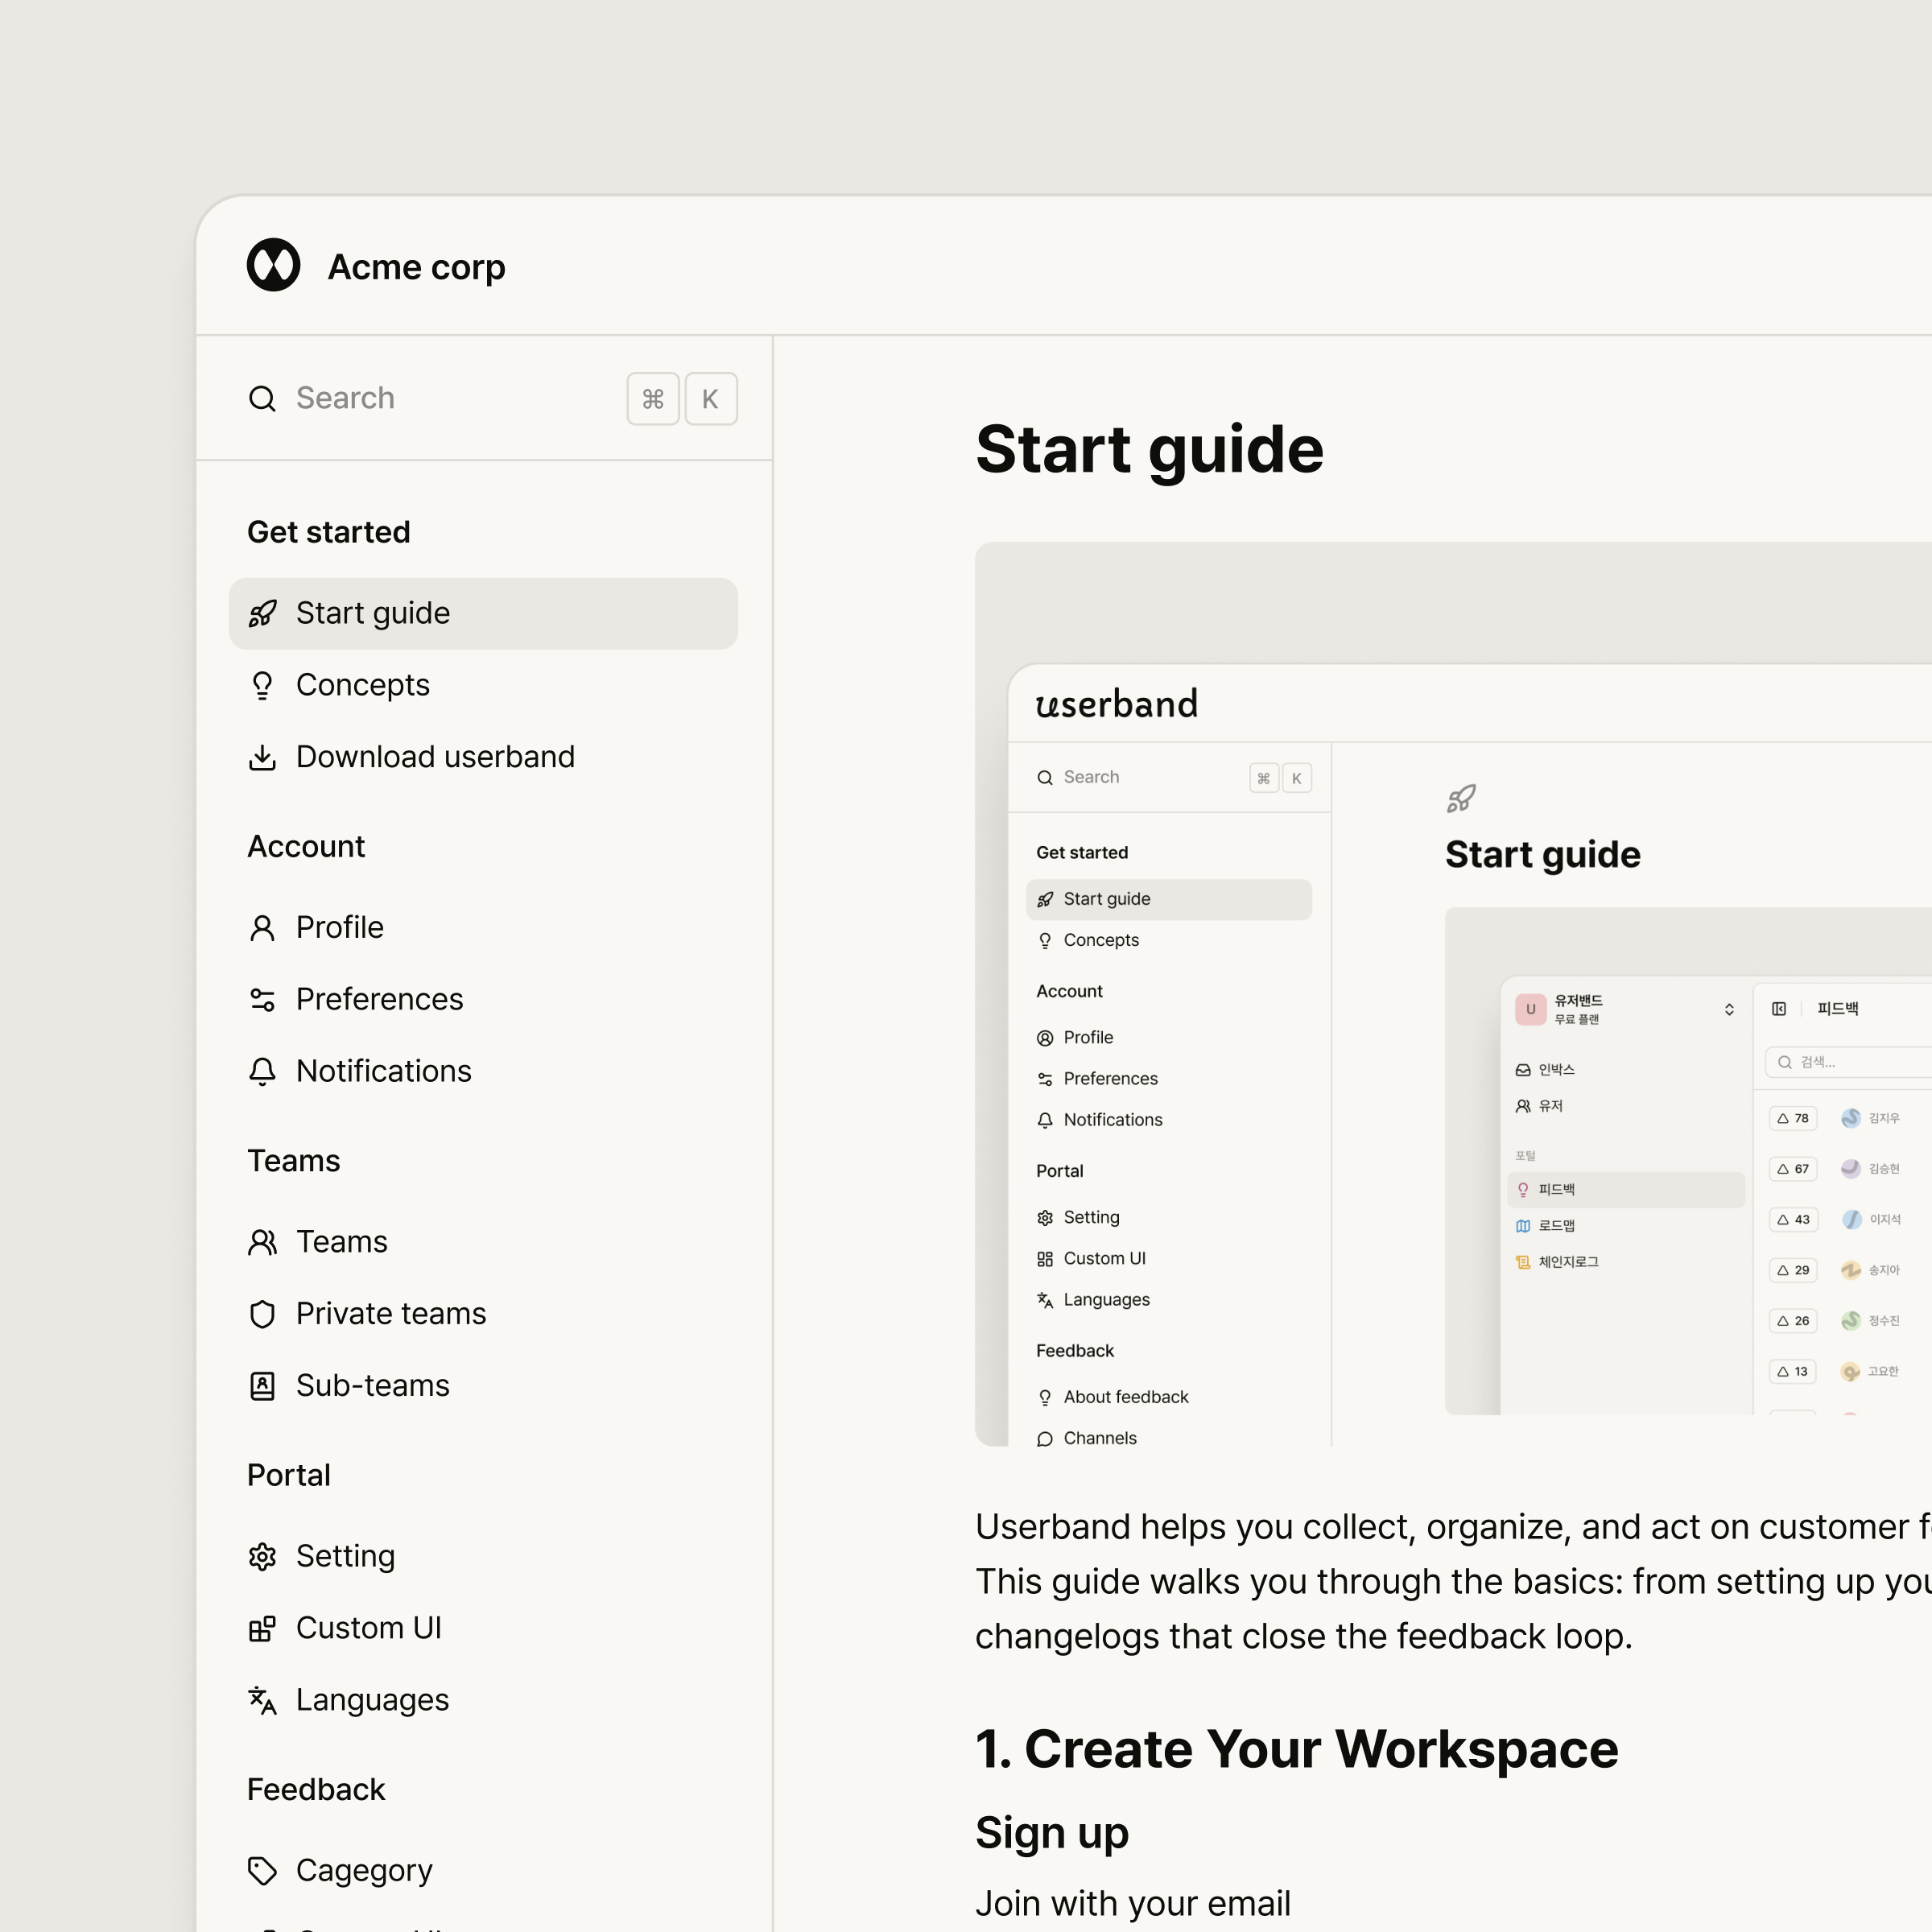This screenshot has width=1932, height=1932.
Task: Click the Cagegory tag icon
Action: pos(262,1870)
